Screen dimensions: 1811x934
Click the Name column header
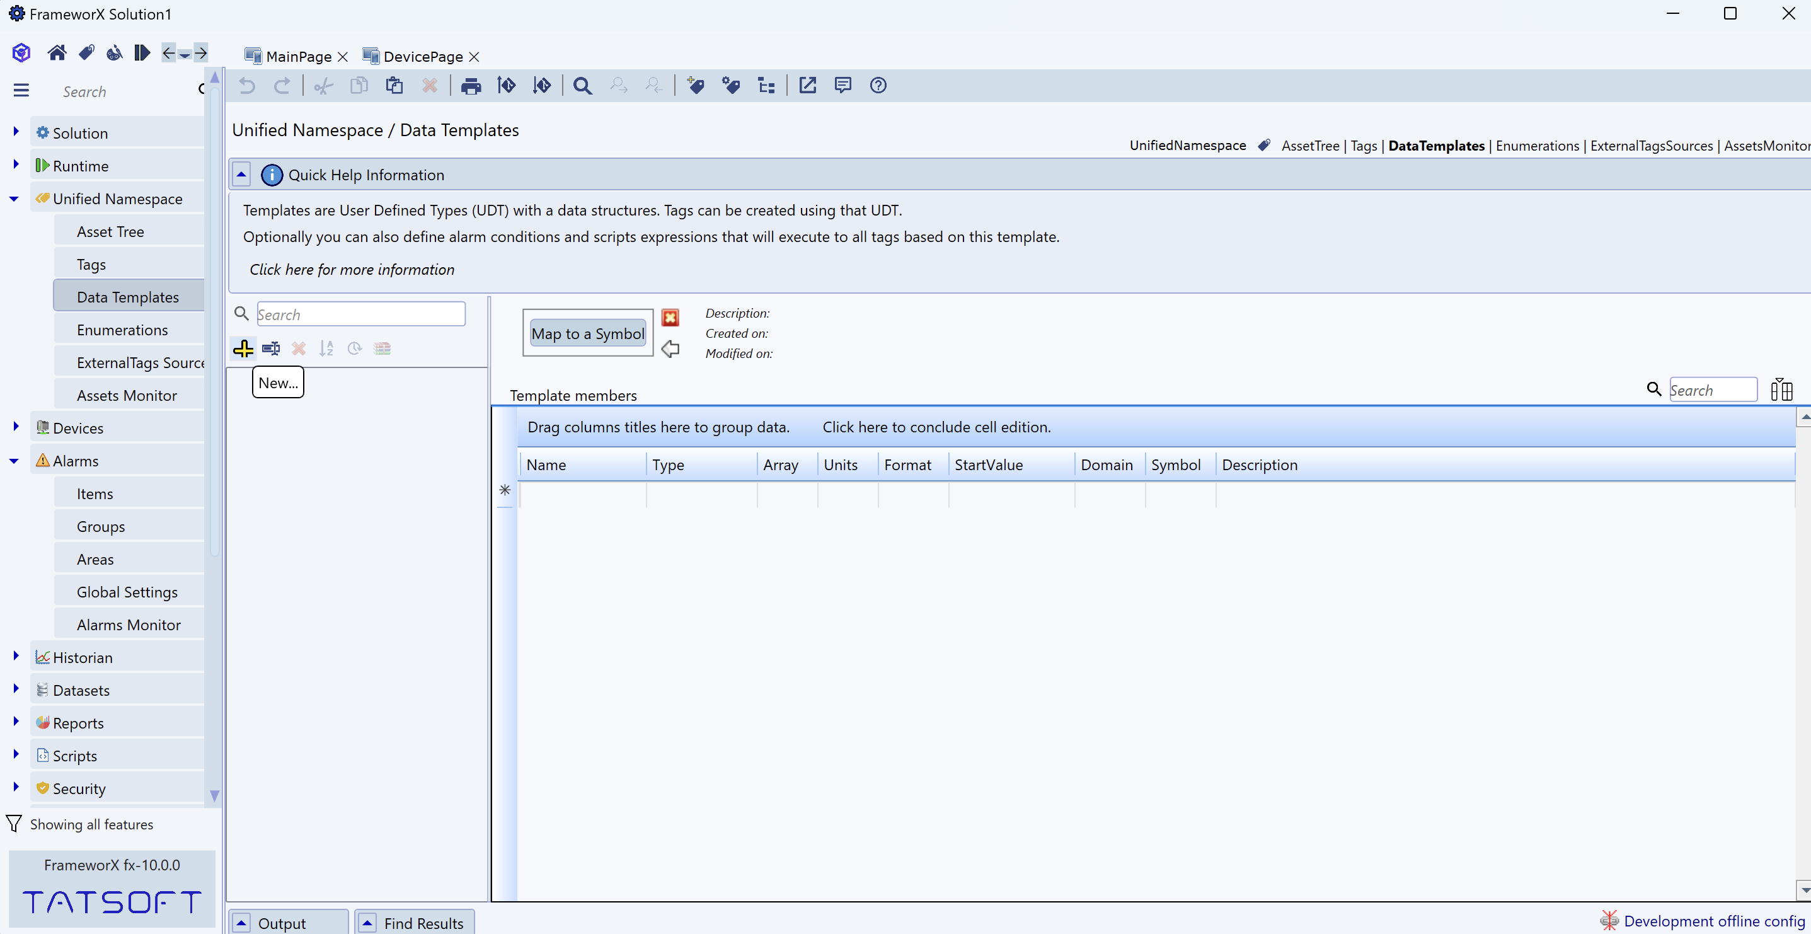pyautogui.click(x=582, y=465)
